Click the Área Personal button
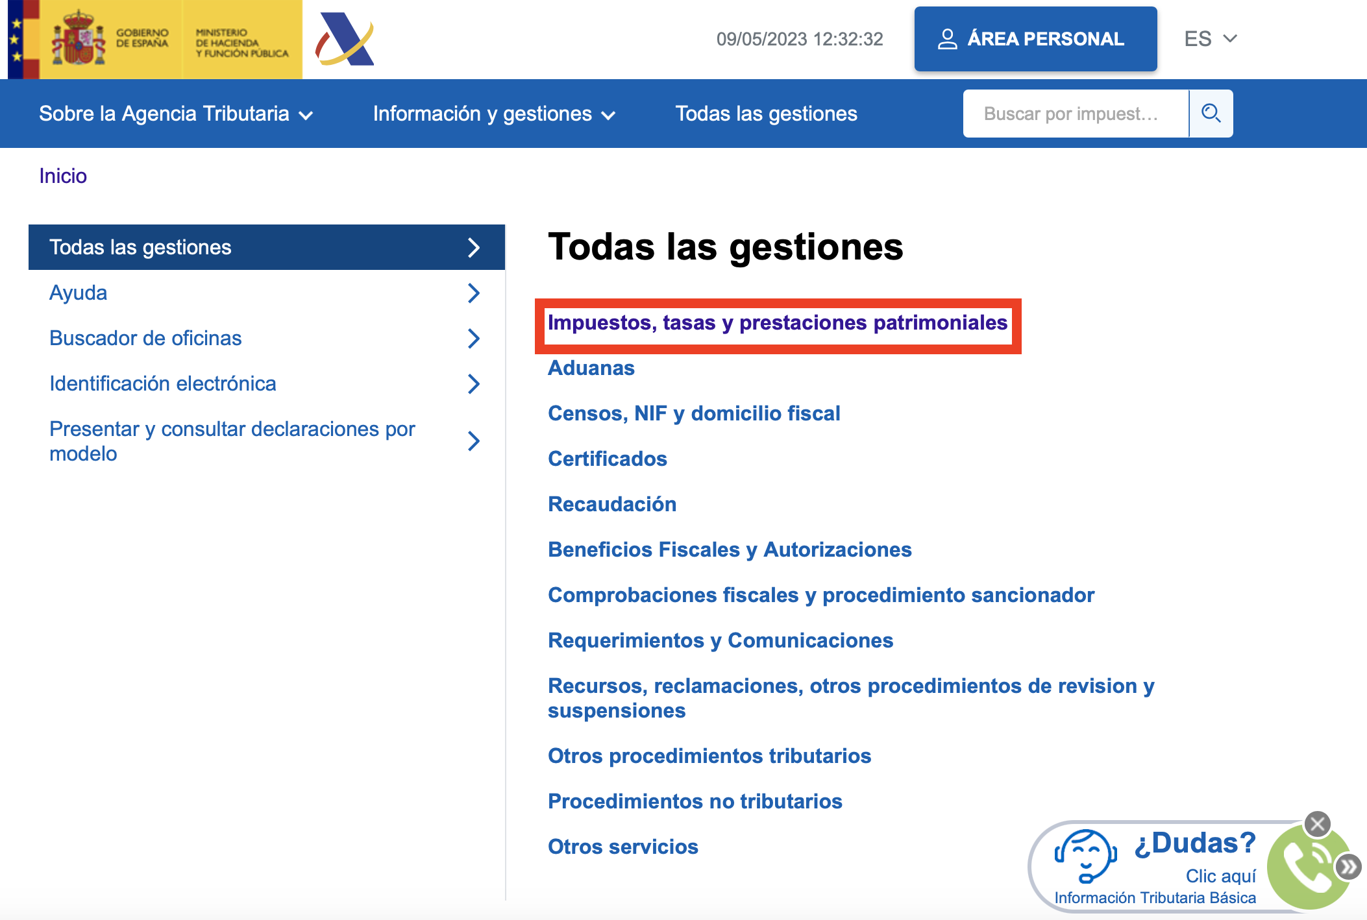 click(1035, 38)
